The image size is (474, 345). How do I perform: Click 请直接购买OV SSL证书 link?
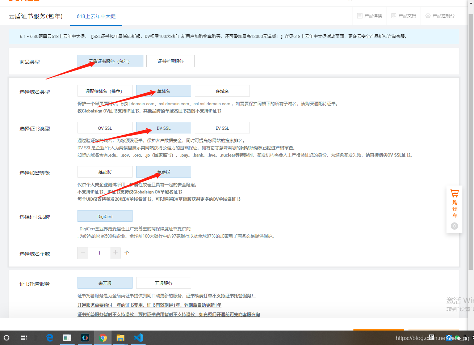(388, 155)
